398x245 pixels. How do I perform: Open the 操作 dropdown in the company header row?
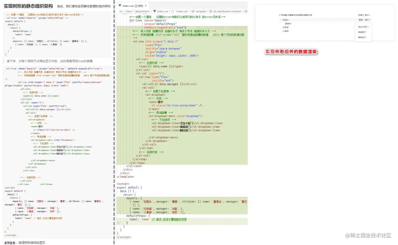368,15
